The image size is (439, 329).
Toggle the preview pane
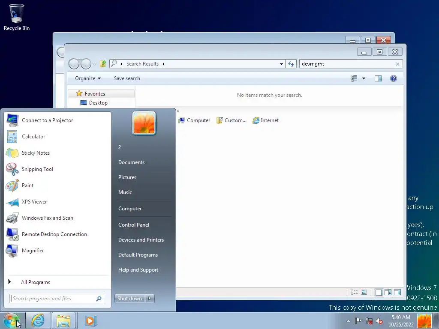[378, 78]
